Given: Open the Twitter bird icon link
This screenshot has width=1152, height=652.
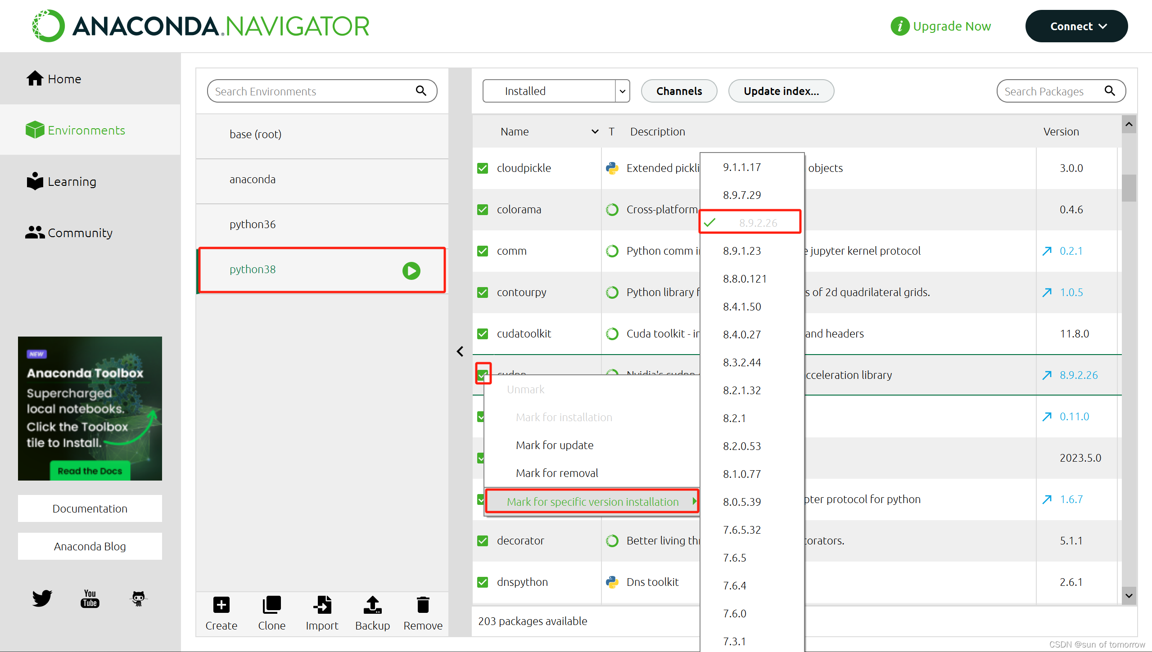Looking at the screenshot, I should coord(42,598).
